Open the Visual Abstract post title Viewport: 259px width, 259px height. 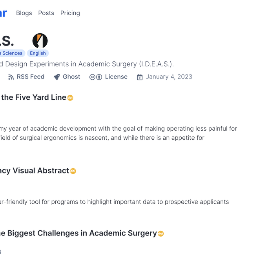35,171
